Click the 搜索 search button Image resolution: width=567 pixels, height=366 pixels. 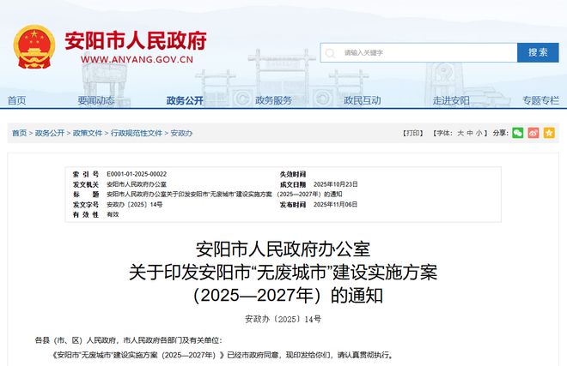coord(538,52)
